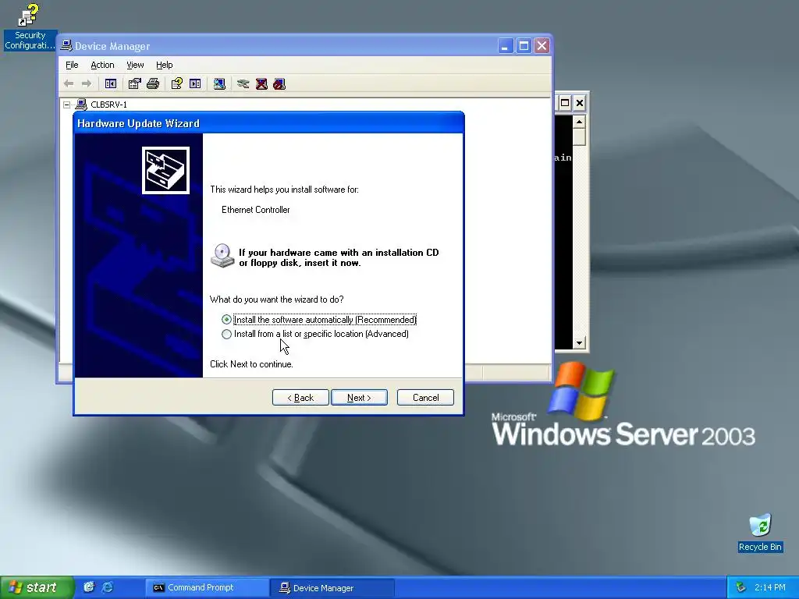Open Help from the yellow question mark icon
The image size is (799, 599).
tap(177, 83)
